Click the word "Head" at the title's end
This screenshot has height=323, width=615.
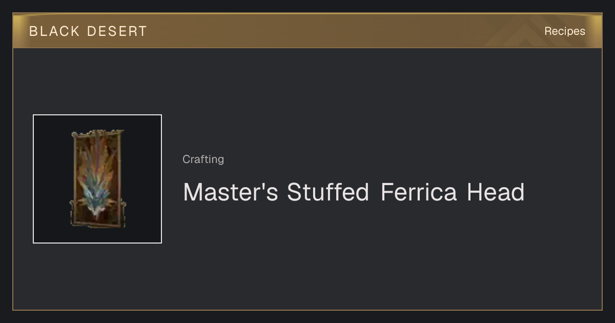coord(496,192)
